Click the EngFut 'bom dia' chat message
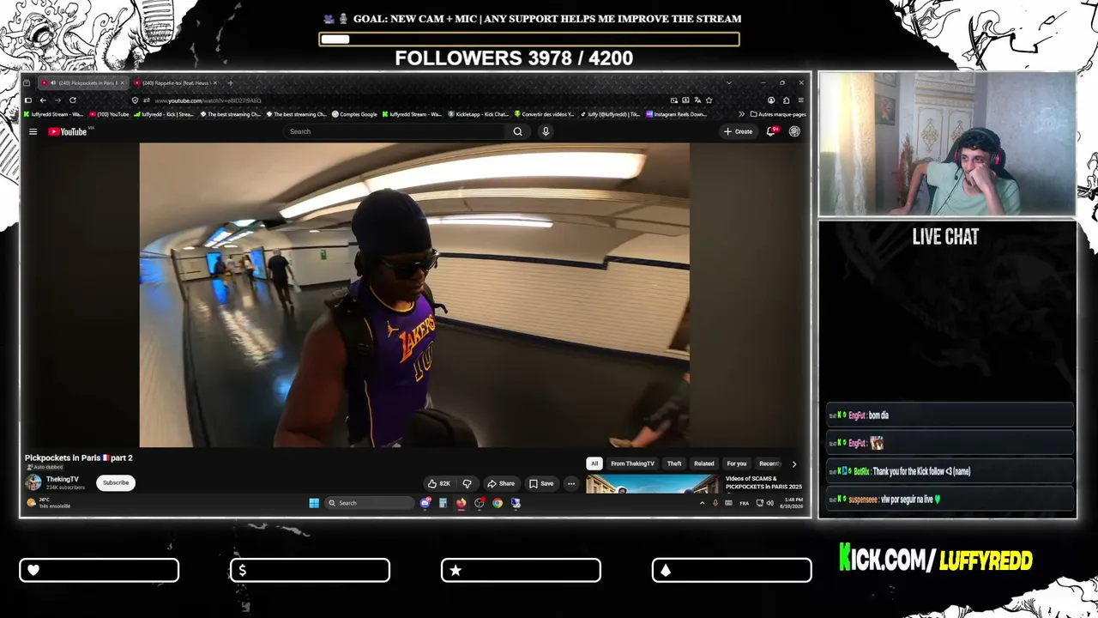The width and height of the screenshot is (1098, 618). tap(950, 415)
